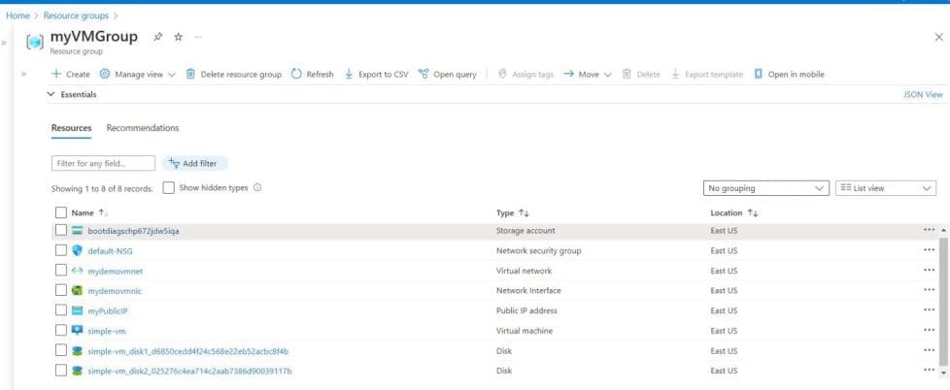Open ellipsis menu for simple-vm row
This screenshot has height=390, width=950.
tap(929, 330)
